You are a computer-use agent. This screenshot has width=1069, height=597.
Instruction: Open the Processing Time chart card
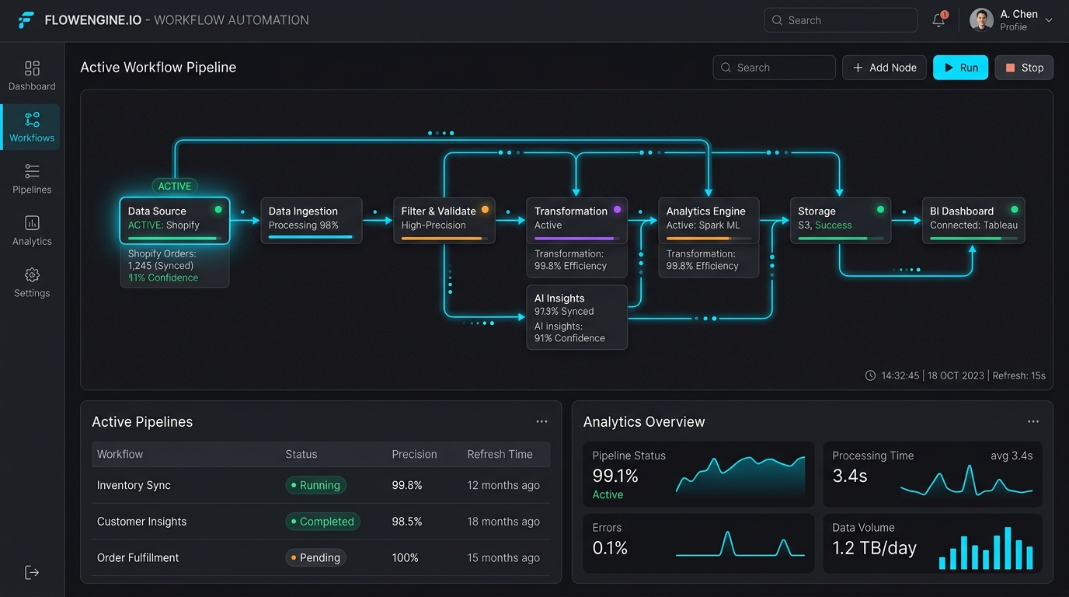pyautogui.click(x=932, y=475)
